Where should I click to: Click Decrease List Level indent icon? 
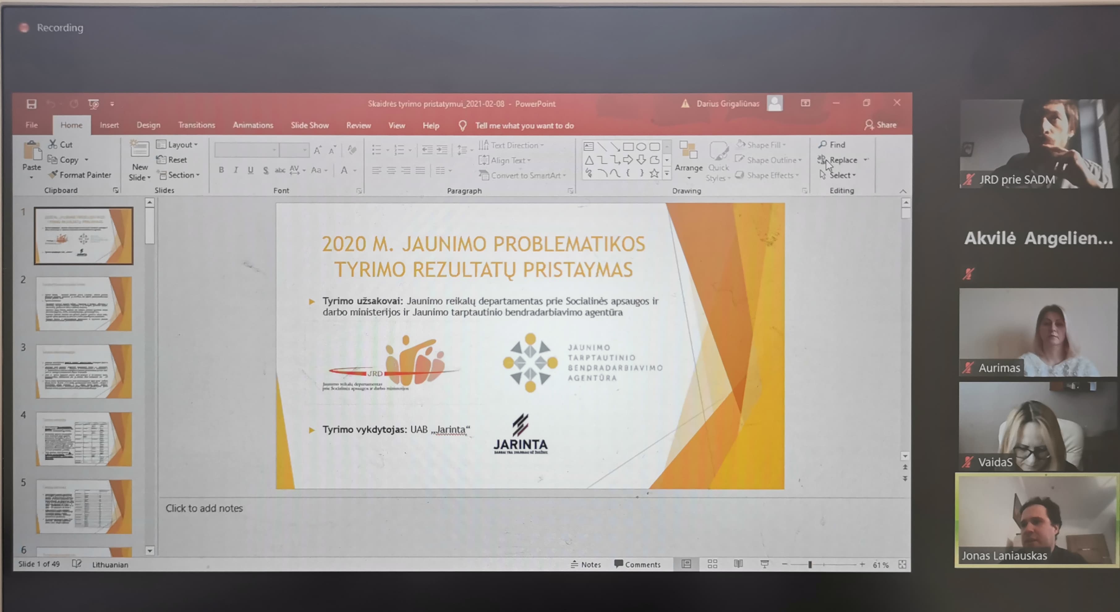427,150
